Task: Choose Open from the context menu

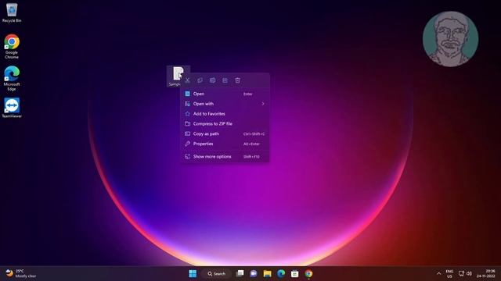Action: (225, 94)
